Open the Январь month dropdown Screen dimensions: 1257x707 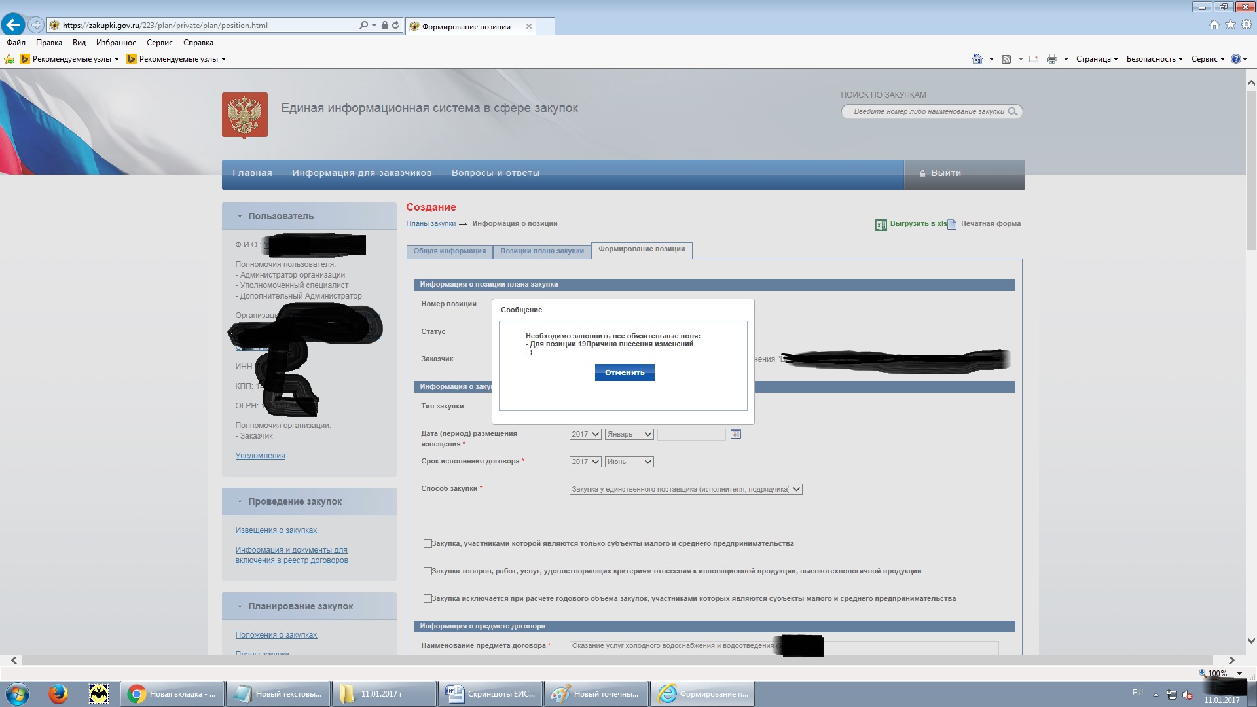pyautogui.click(x=628, y=434)
